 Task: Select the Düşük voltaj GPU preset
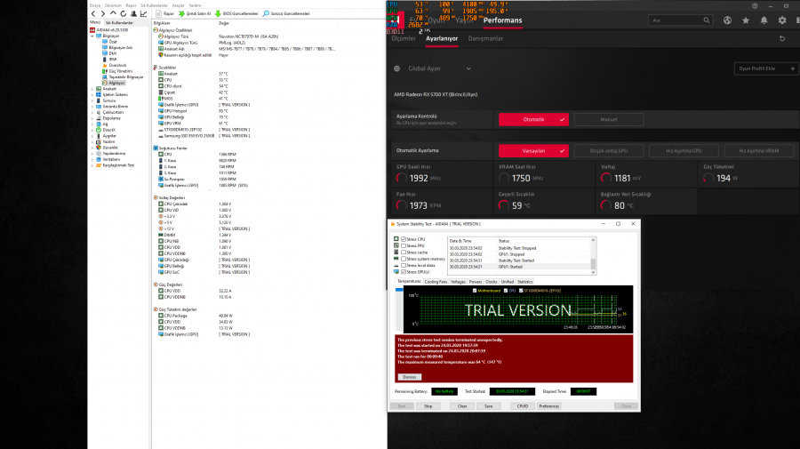[x=609, y=150]
